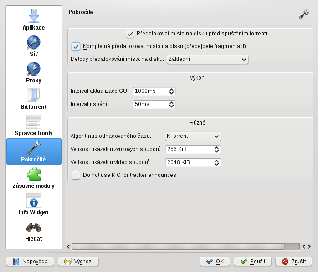Screen dimensions: 318x272
Task: Click the Aplikace label in the sidebar
Action: pos(34,28)
